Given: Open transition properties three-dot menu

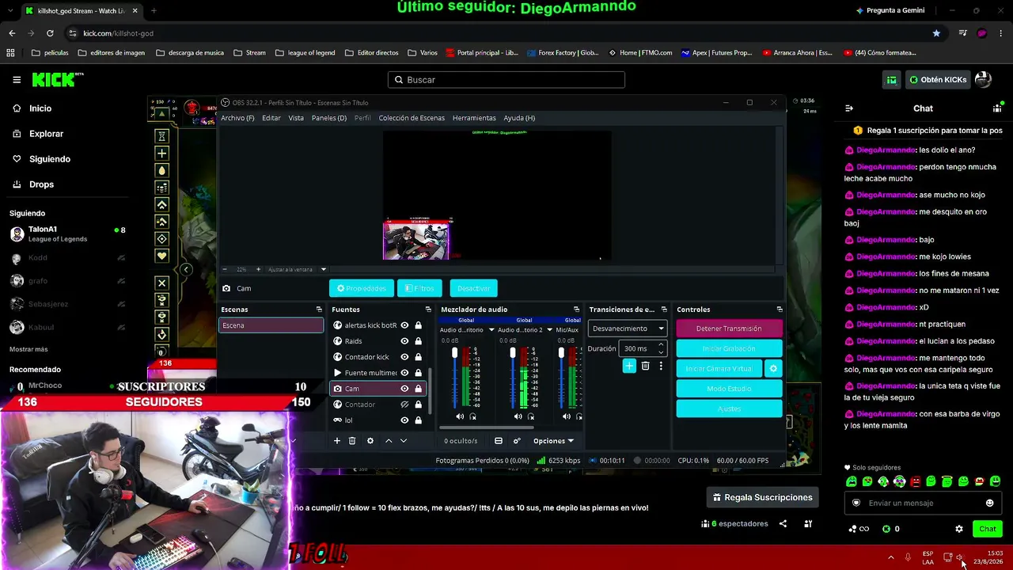Looking at the screenshot, I should 661,366.
